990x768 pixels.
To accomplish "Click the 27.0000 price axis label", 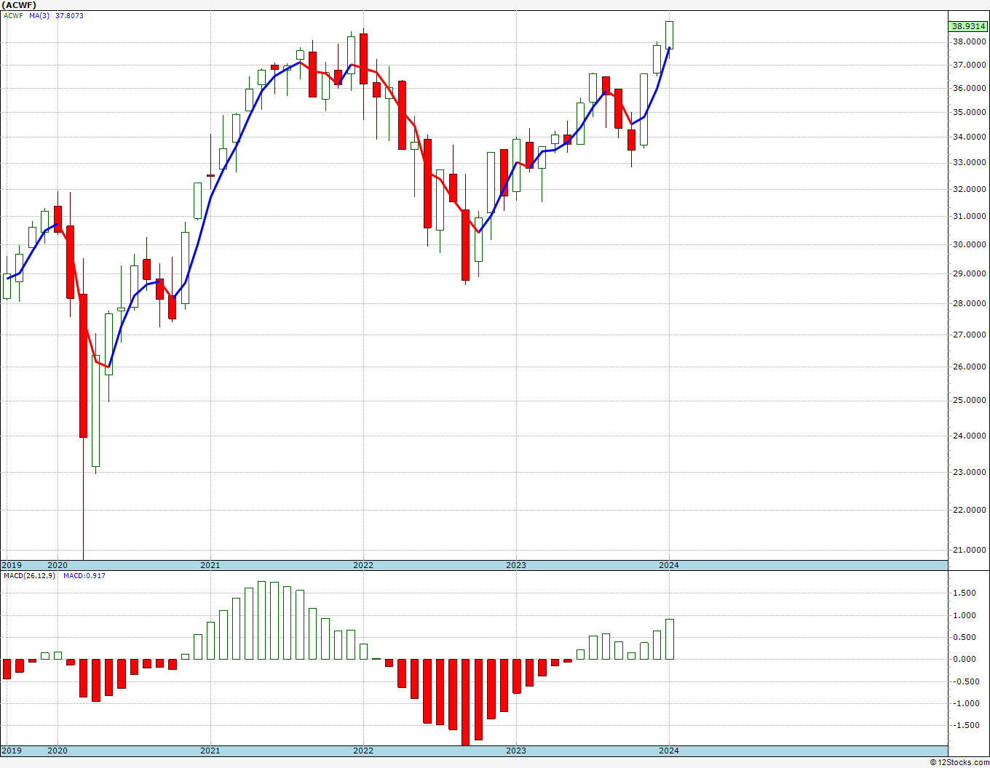I will (970, 335).
